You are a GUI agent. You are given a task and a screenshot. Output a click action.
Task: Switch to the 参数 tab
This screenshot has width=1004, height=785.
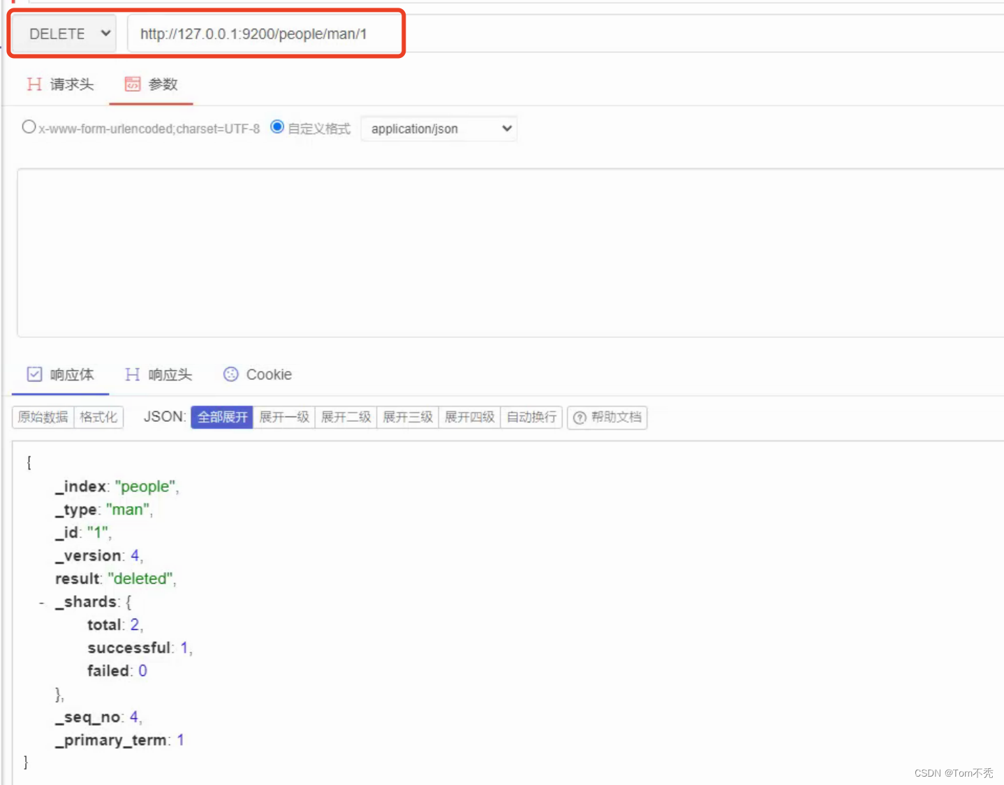tap(152, 85)
